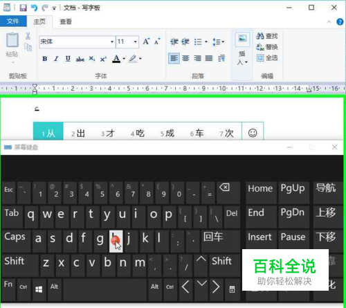Open the quick access toolbar customize arrow
This screenshot has height=308, width=346.
[54, 8]
